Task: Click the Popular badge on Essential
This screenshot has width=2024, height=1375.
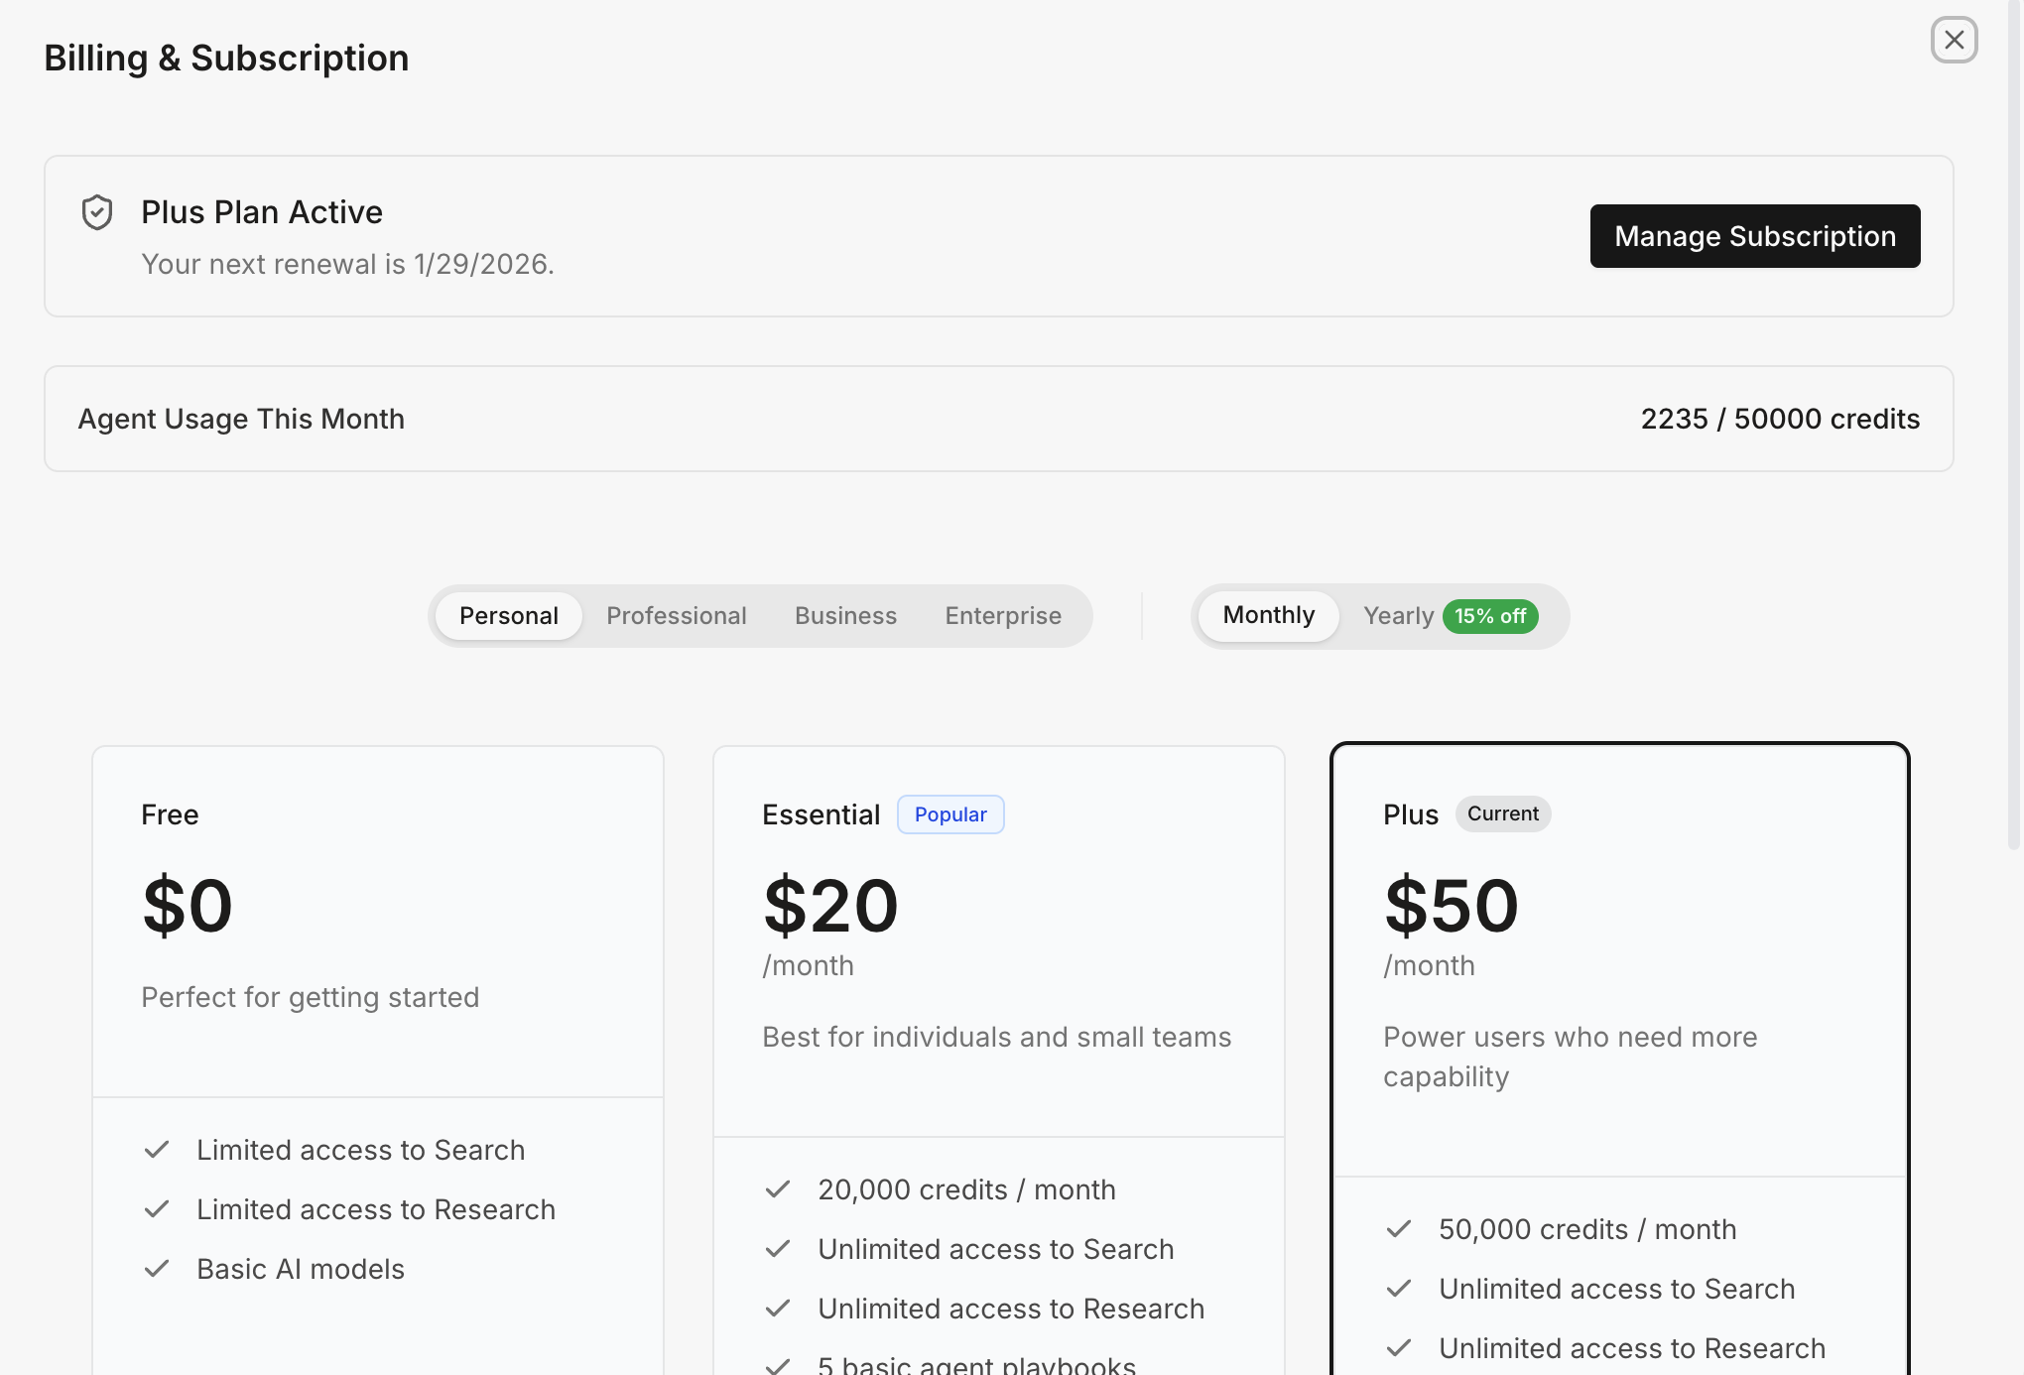Action: pos(949,814)
